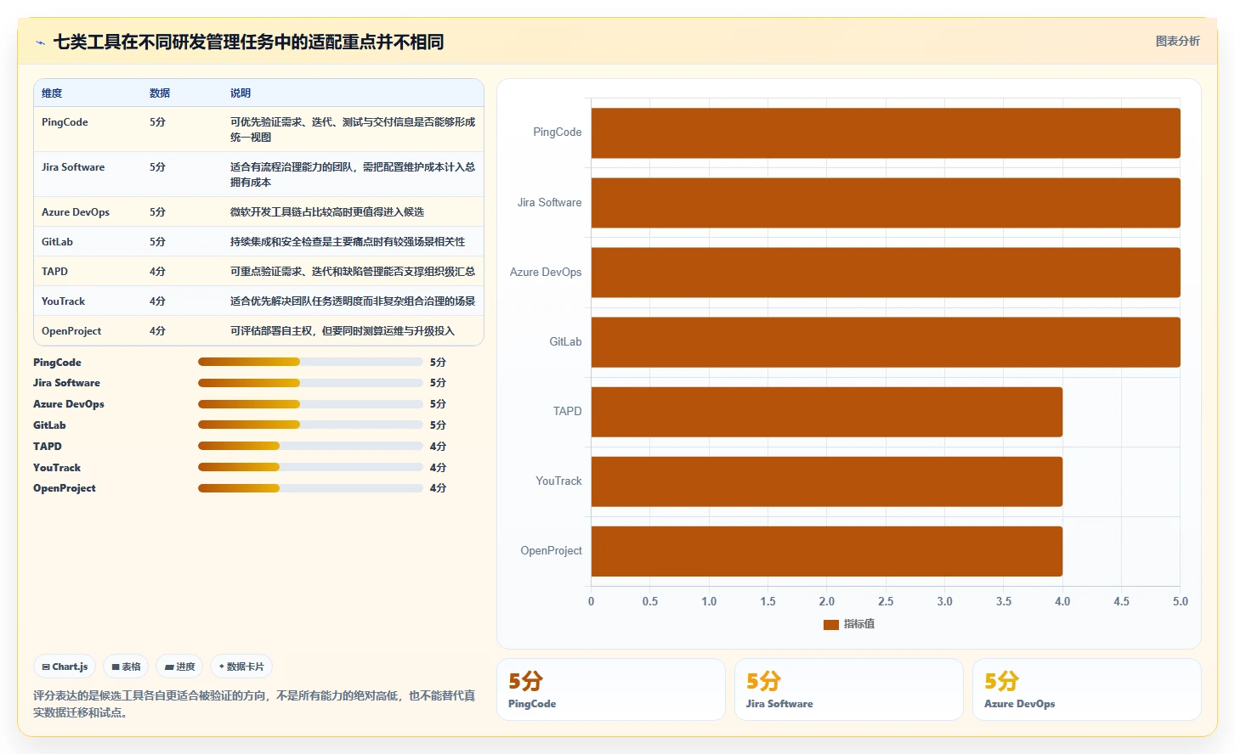The width and height of the screenshot is (1235, 754).
Task: Click the 维度 table column header
Action: click(52, 93)
